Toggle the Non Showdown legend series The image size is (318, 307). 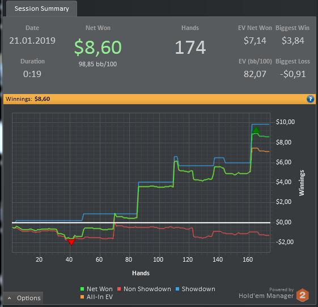pyautogui.click(x=144, y=289)
